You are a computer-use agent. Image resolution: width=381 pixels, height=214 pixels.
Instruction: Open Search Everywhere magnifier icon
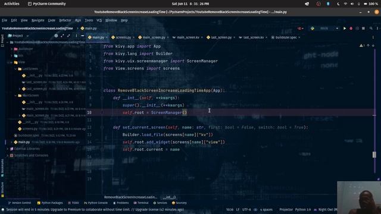point(371,29)
